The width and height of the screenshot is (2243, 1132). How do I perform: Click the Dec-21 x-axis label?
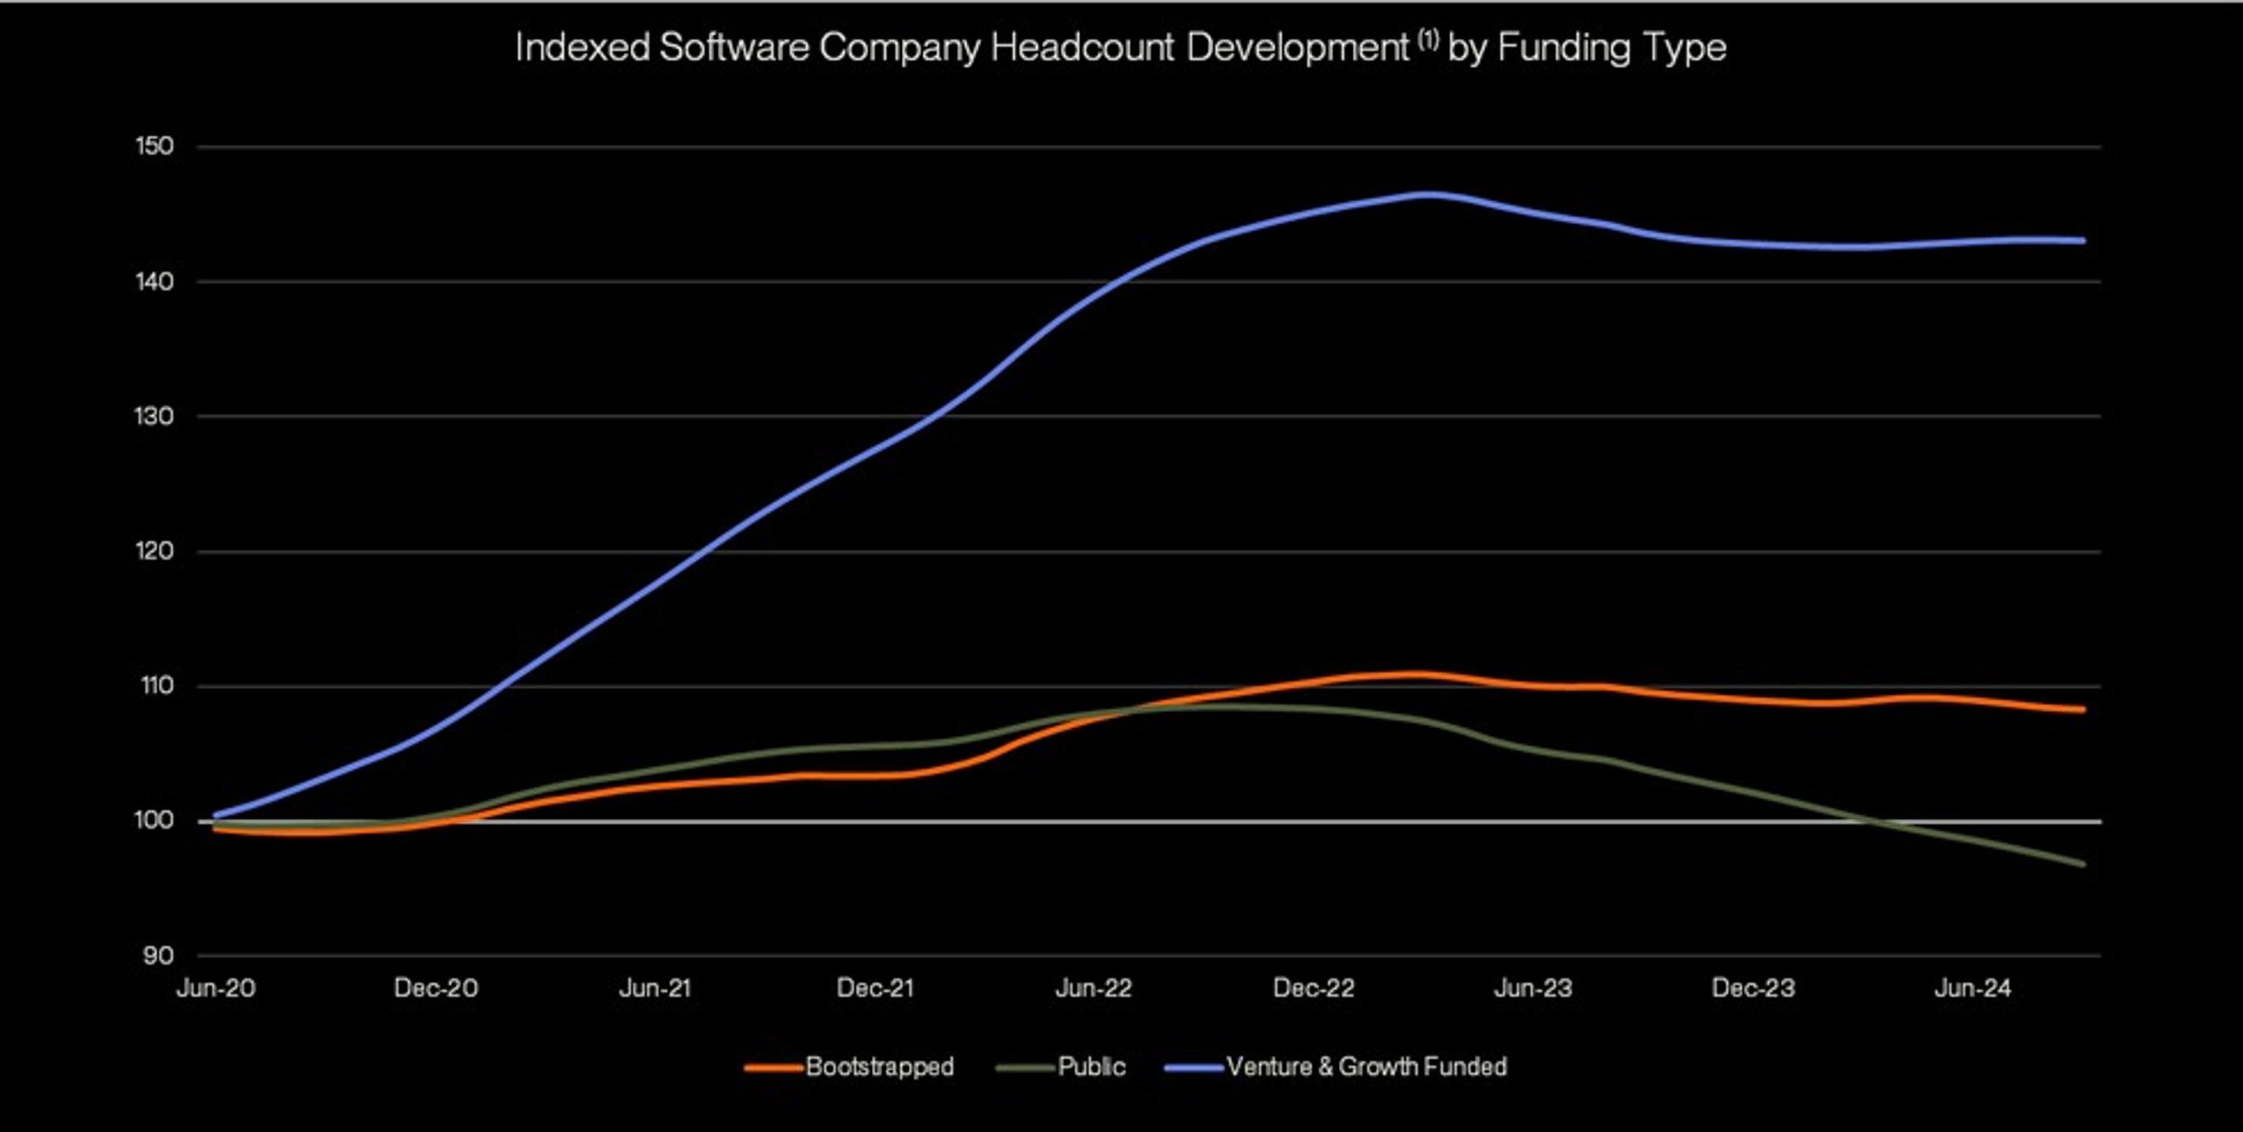pos(874,988)
